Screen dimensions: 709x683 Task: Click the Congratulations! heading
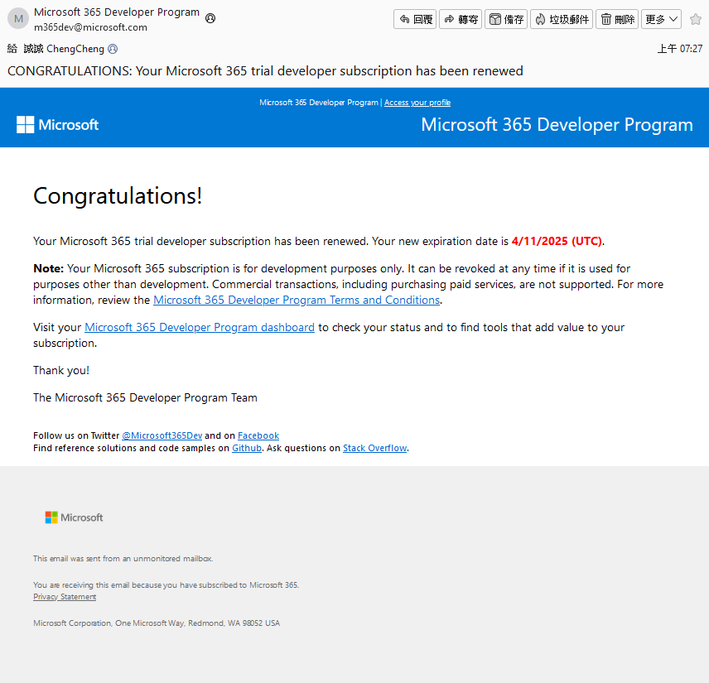pos(118,196)
